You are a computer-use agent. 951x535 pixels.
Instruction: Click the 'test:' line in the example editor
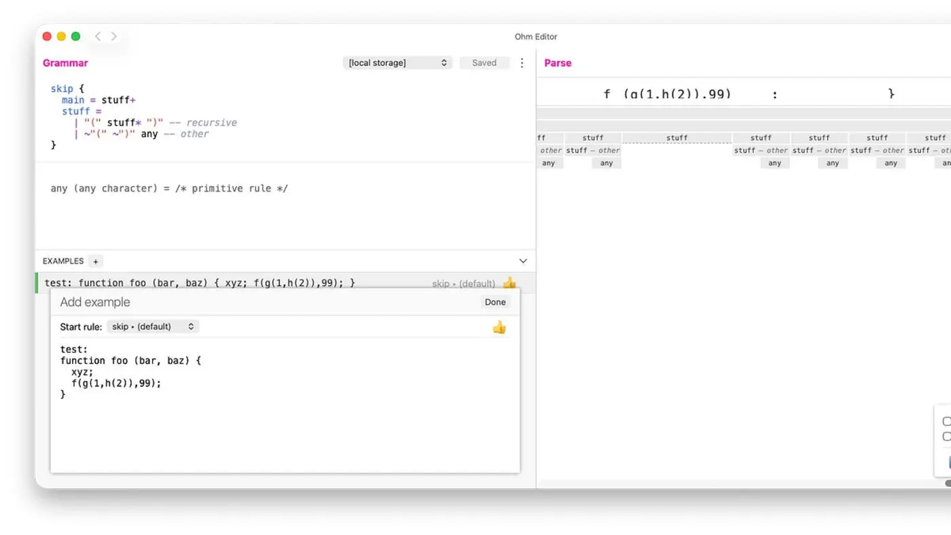[74, 350]
